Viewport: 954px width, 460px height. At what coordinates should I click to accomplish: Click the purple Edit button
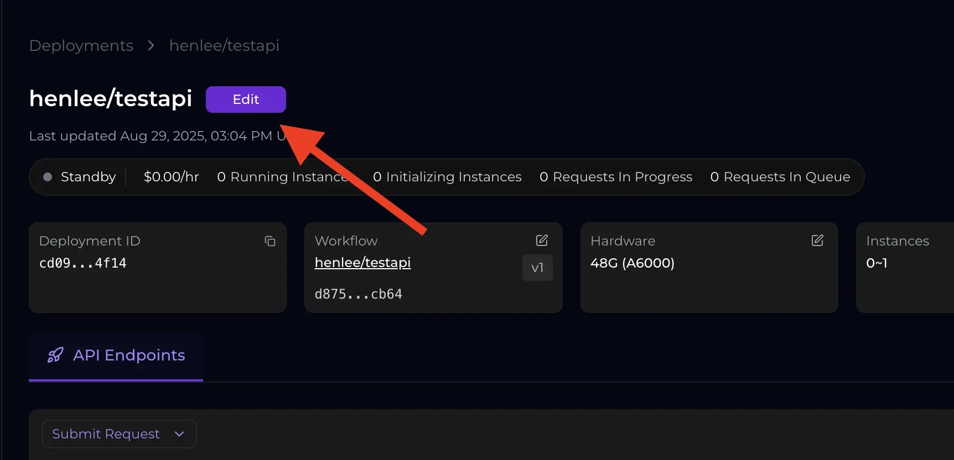point(246,100)
